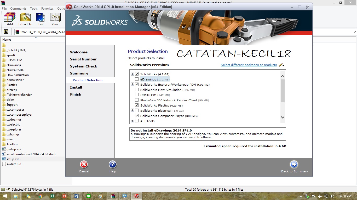
Task: Go to the Welcome installer step
Action: click(x=79, y=52)
